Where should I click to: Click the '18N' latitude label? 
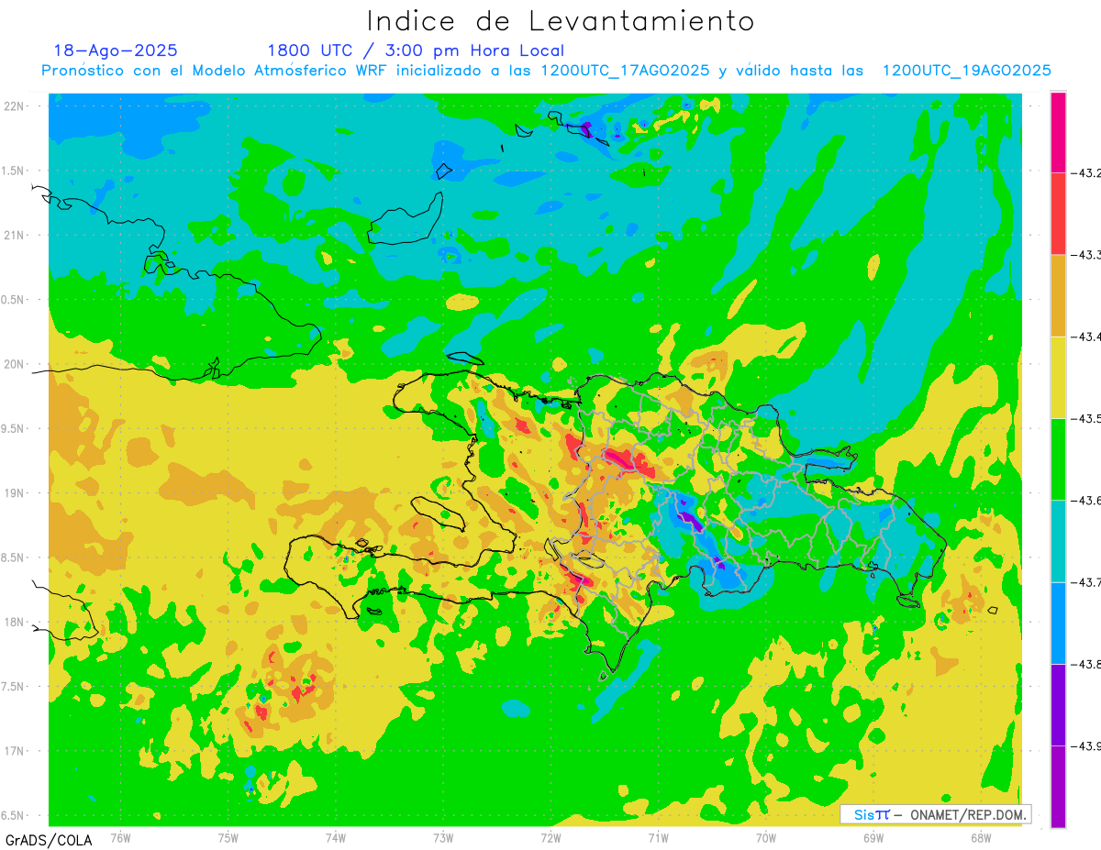coord(14,622)
